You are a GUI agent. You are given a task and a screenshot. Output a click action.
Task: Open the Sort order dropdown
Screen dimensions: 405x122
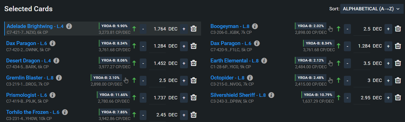pyautogui.click(x=371, y=9)
